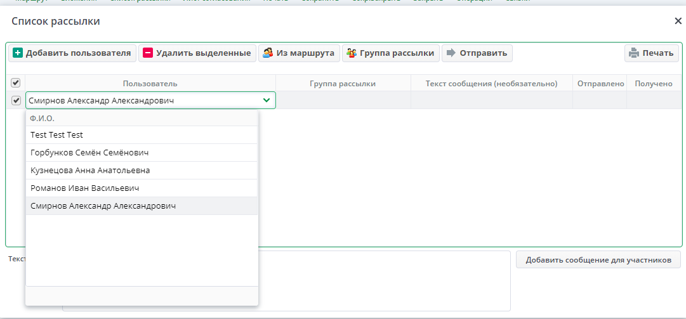
Task: Click the message text area
Action: [287, 280]
